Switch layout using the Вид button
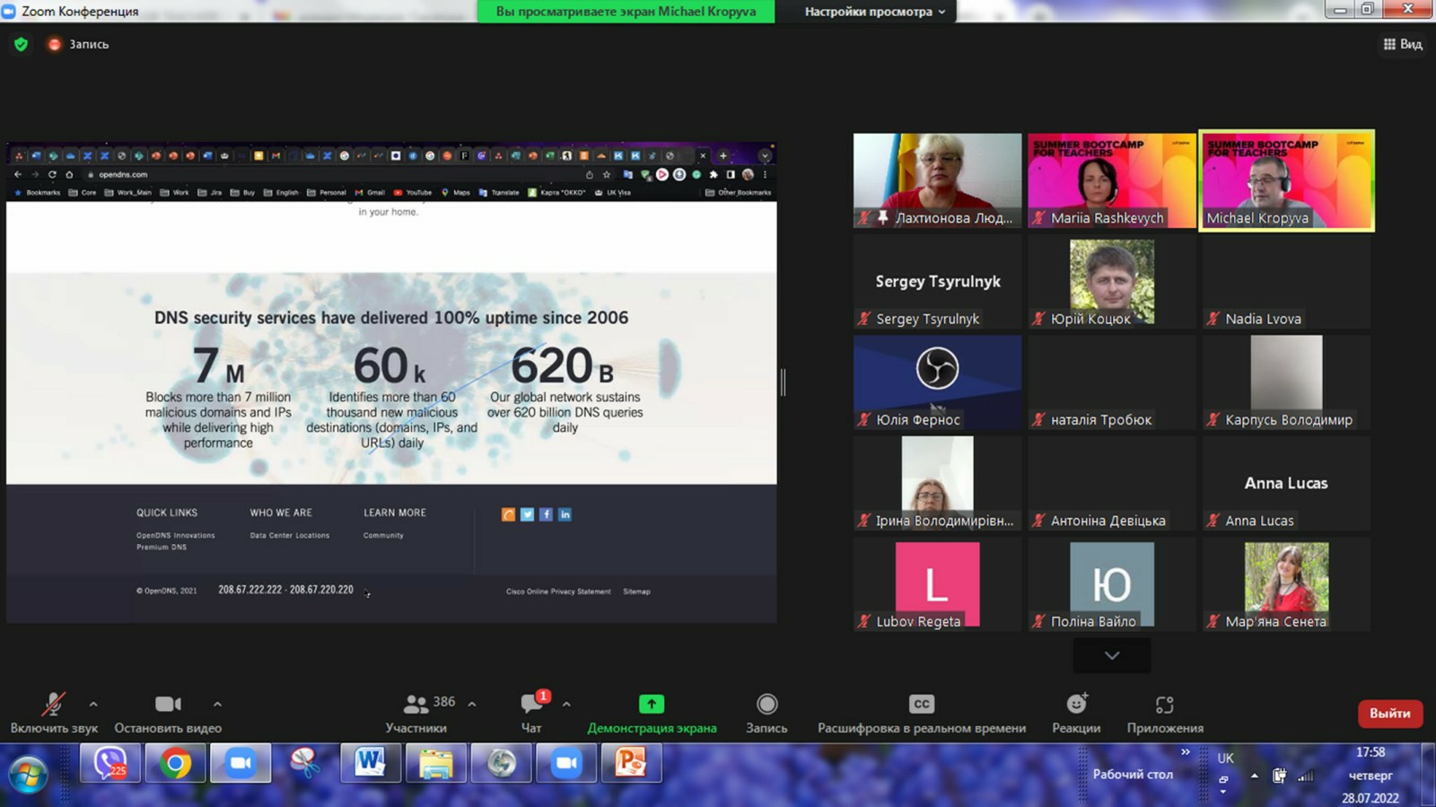 pyautogui.click(x=1403, y=44)
